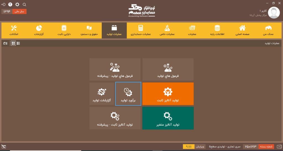This screenshot has width=283, height=151.
Task: Open تولید آنالیز ثابت orange tile
Action: pos(168,94)
